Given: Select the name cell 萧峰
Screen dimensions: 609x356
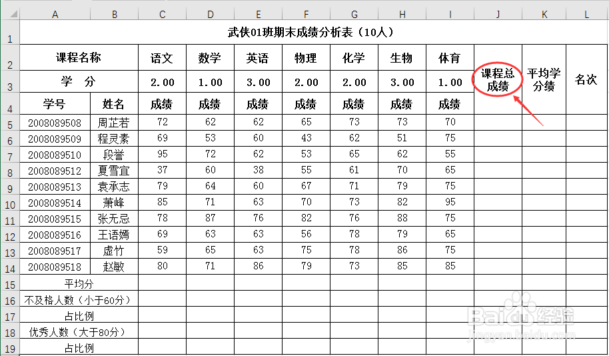Looking at the screenshot, I should tap(114, 203).
